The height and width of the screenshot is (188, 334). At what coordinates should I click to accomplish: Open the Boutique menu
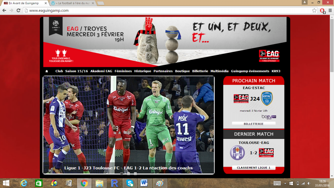[x=182, y=71]
